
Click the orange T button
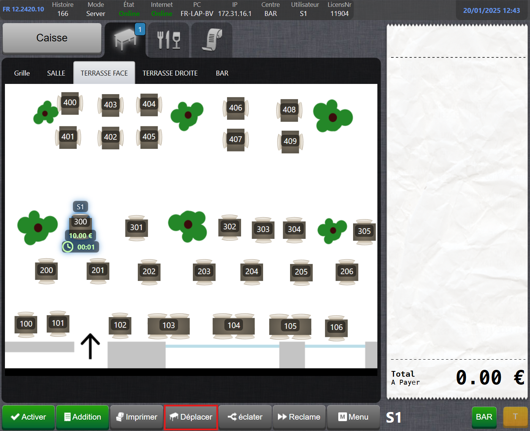point(515,417)
